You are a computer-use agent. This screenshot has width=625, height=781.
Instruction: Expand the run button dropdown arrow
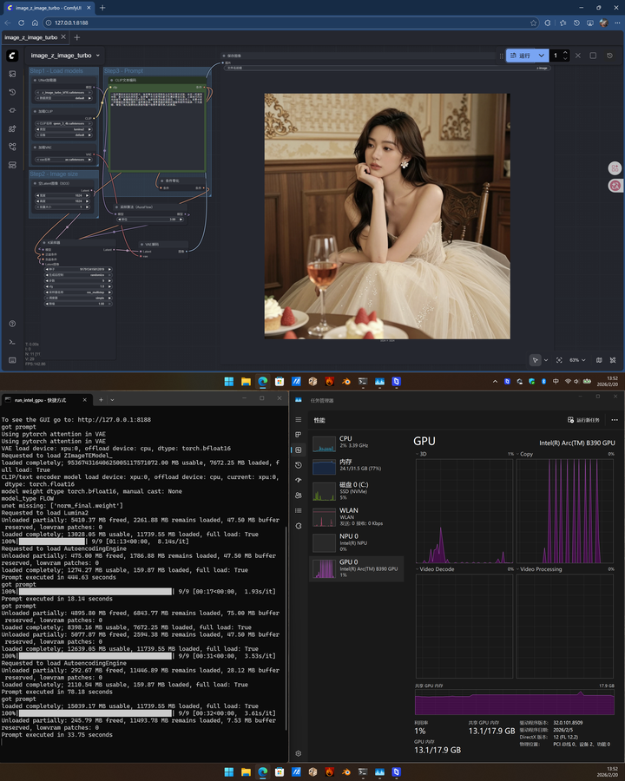pos(542,56)
